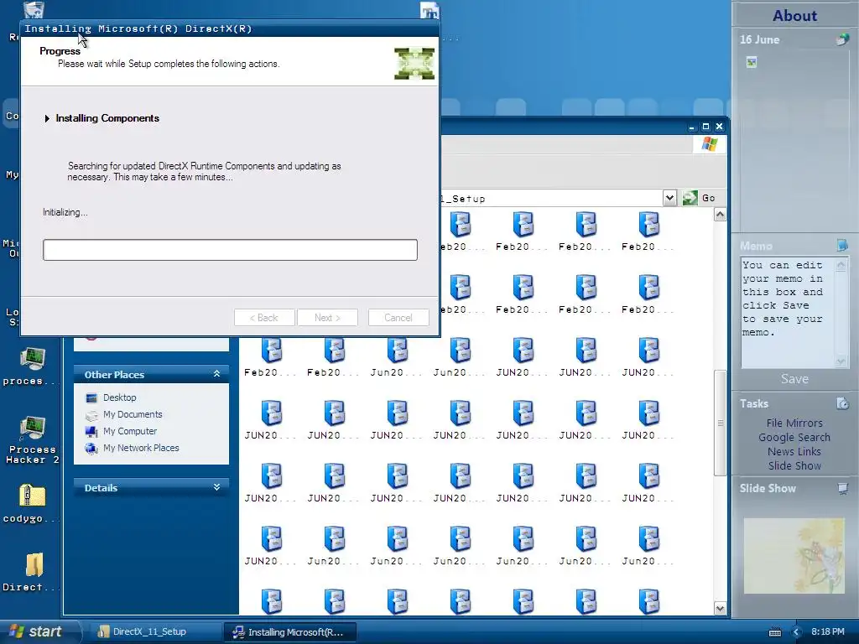Minimize the Explorer window

point(692,127)
